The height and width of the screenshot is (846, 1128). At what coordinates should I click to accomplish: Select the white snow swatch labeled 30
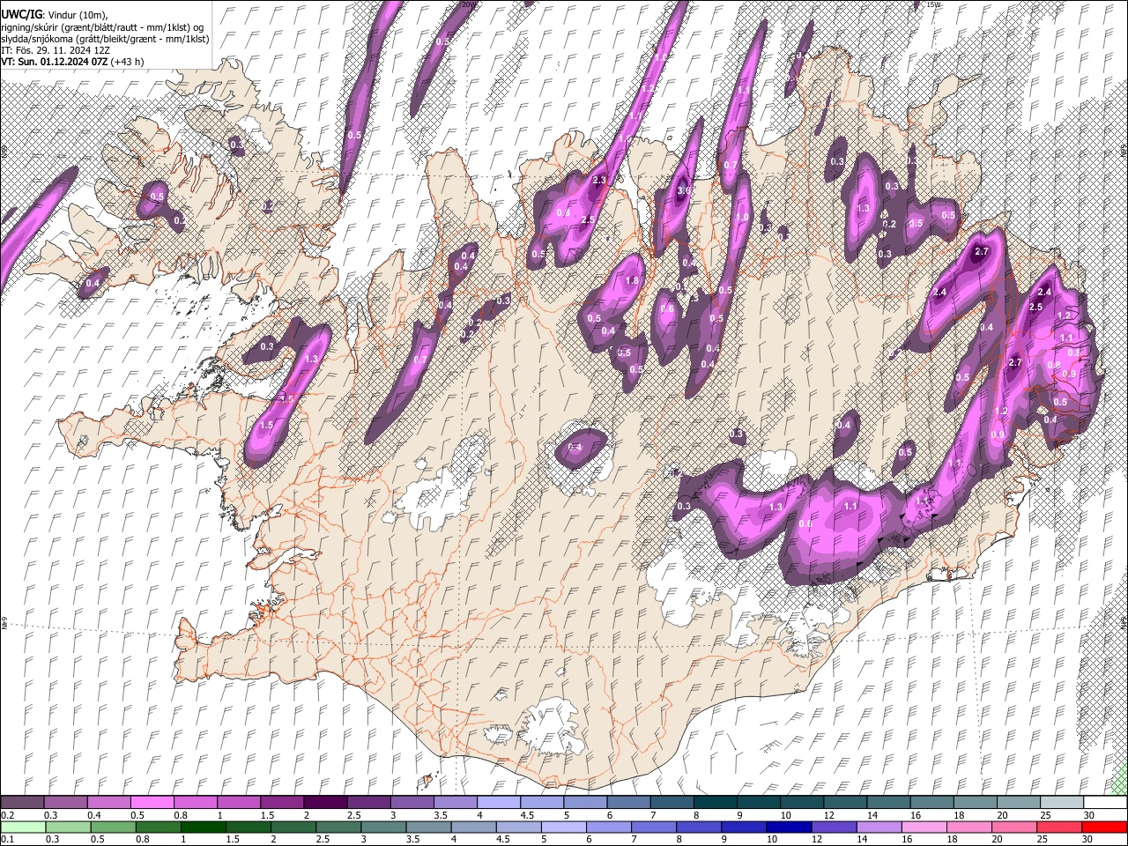(x=1104, y=802)
